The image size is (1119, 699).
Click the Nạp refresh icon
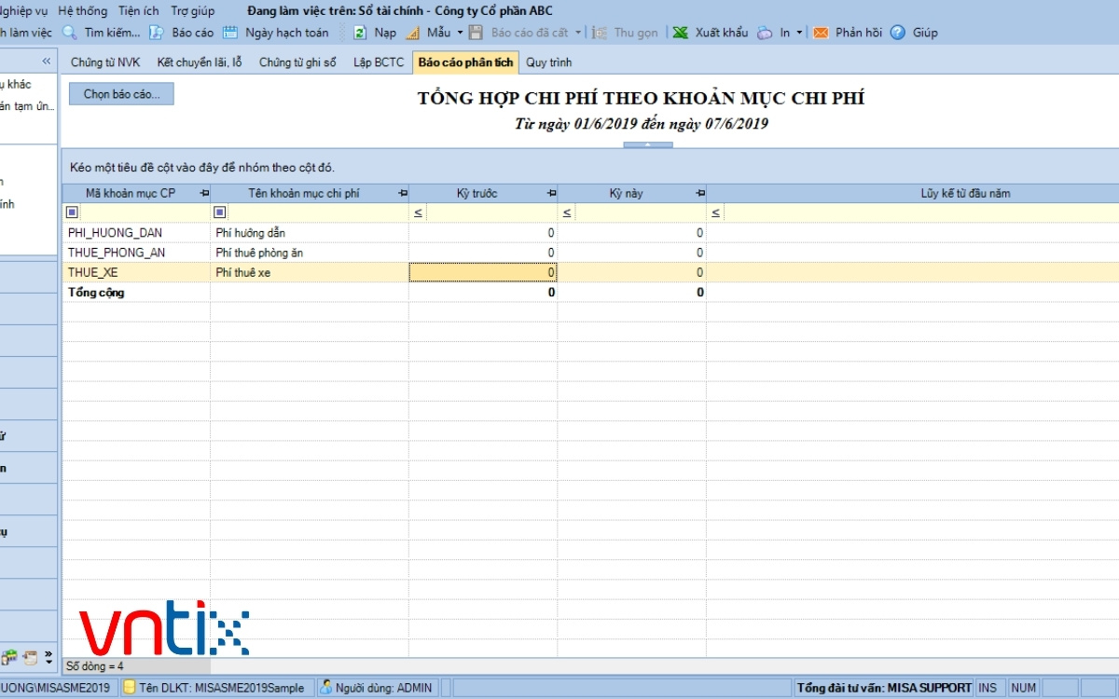[x=360, y=33]
